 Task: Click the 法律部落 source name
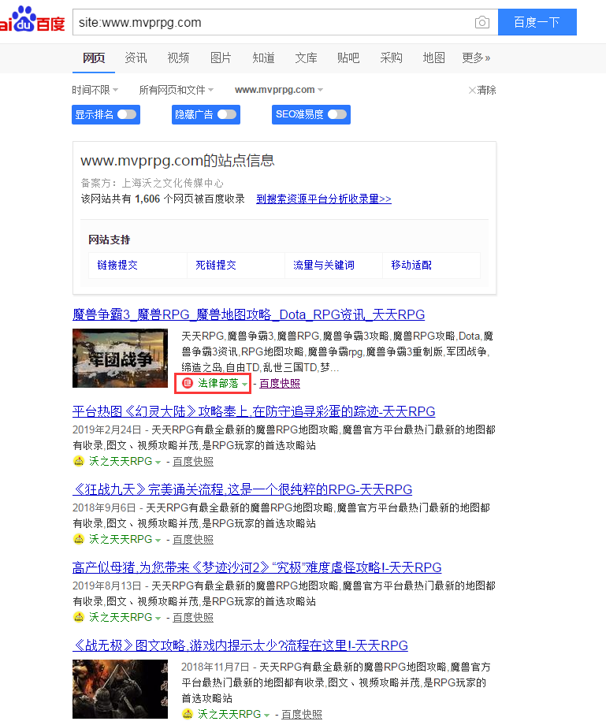coord(218,383)
